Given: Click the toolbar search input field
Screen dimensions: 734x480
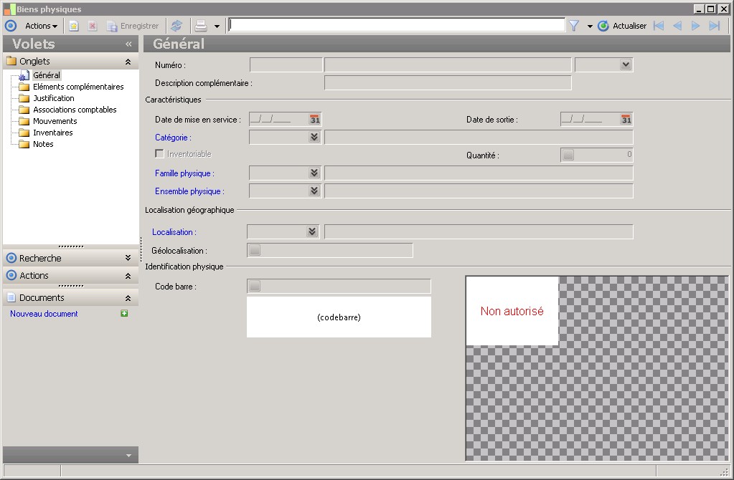Looking at the screenshot, I should pyautogui.click(x=397, y=25).
